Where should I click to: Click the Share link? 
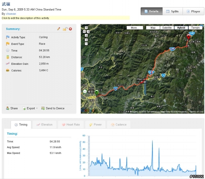[x=12, y=108]
